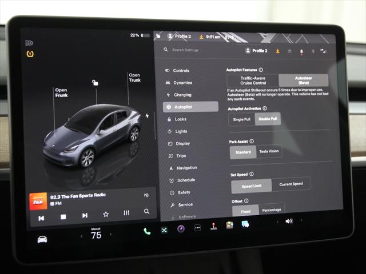Open car controls via car icon
Screen dimensions: 366x274
42,239
